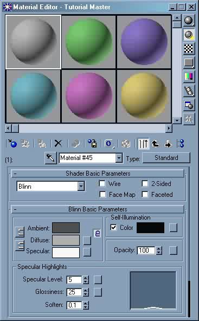
Task: Uncheck the Self-Illumination Color checkbox
Action: pos(114,227)
